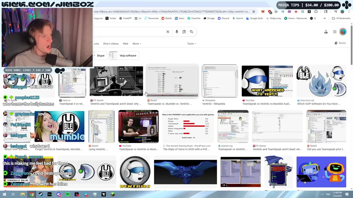Select the Skype filter chip
Screen dimensions: 353x198
pos(100,56)
